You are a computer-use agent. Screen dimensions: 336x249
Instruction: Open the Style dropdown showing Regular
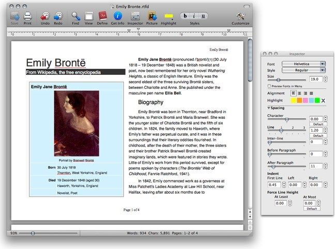303,70
